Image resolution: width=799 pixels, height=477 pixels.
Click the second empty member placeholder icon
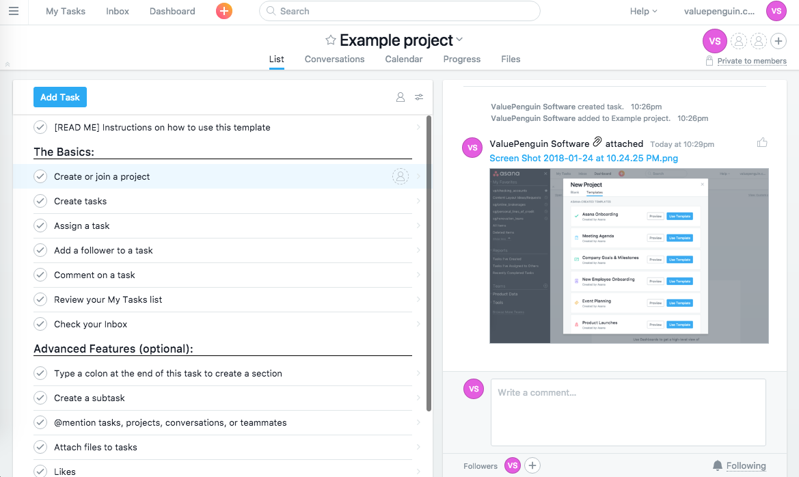pos(759,41)
